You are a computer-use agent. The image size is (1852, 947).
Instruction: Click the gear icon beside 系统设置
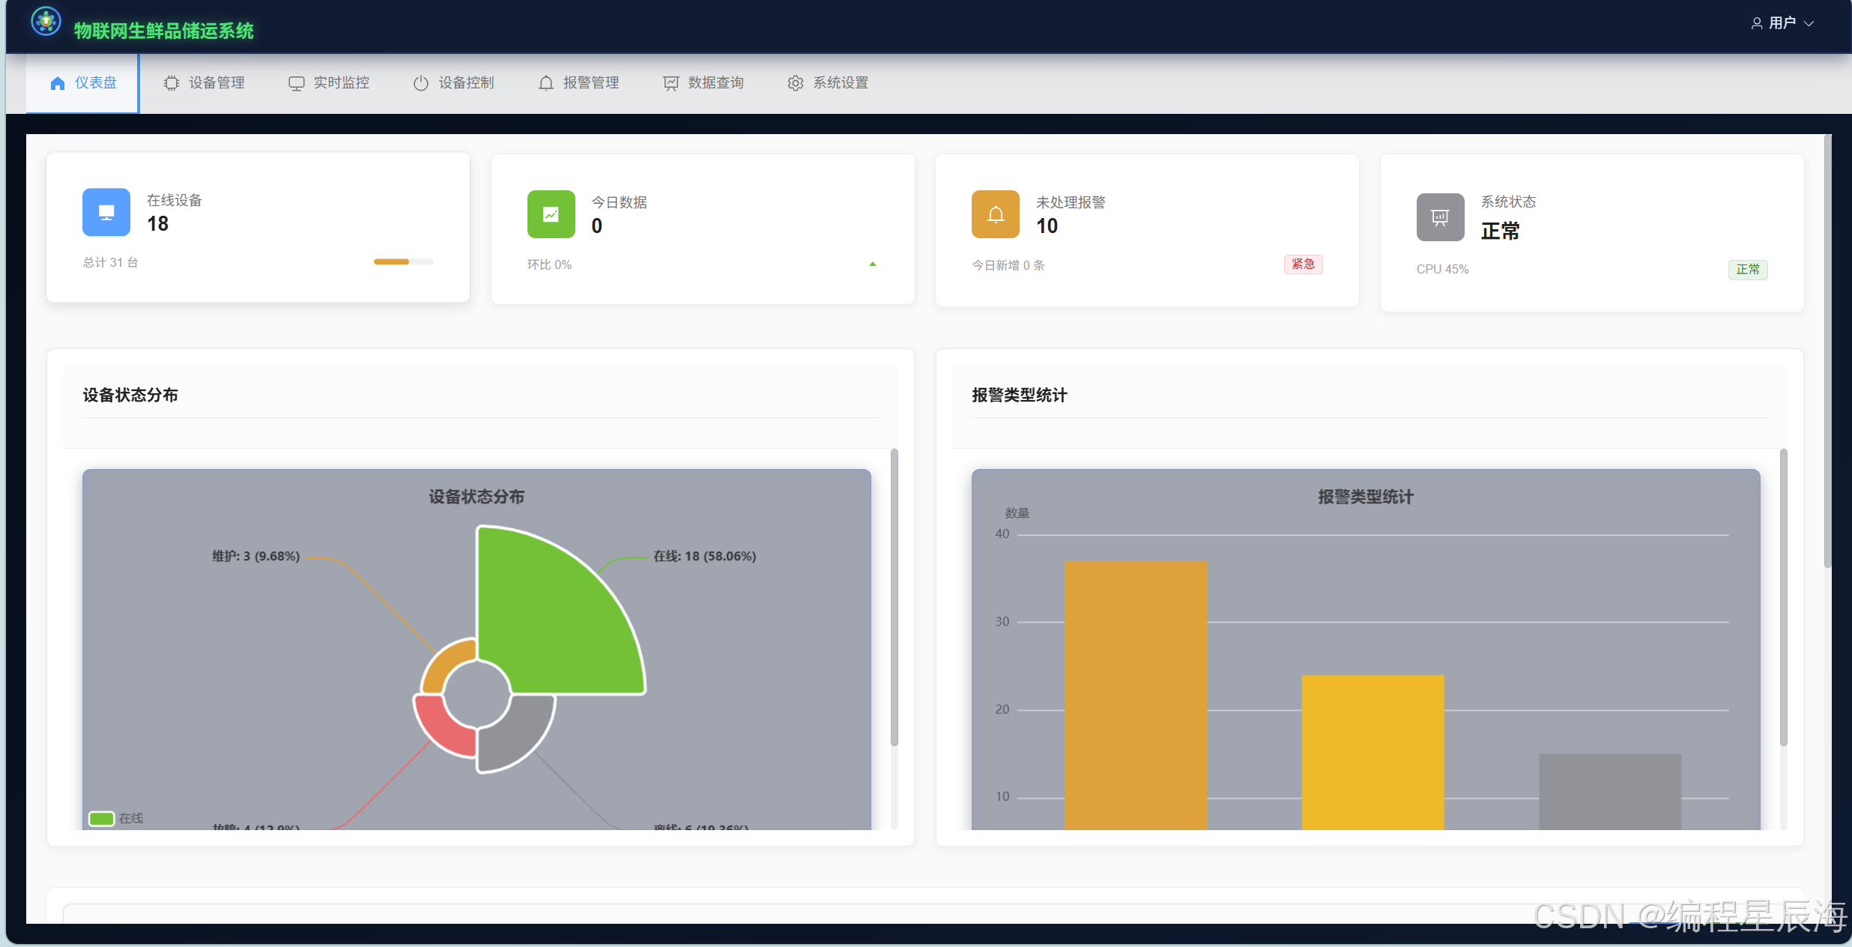[795, 83]
